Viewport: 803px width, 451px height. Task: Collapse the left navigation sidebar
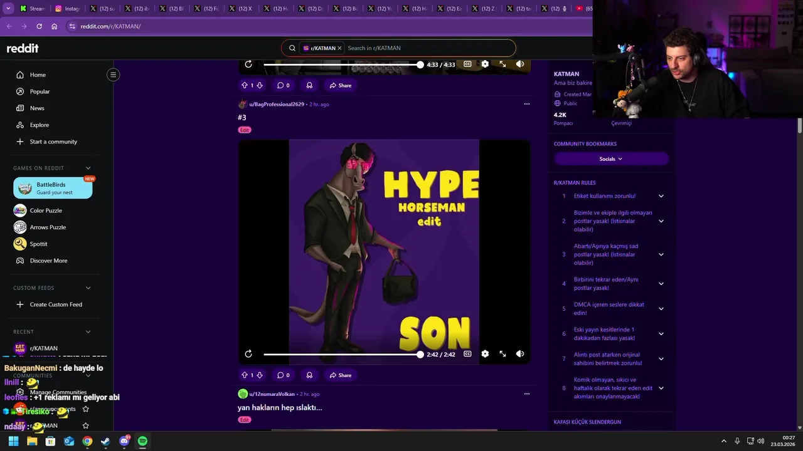coord(113,75)
